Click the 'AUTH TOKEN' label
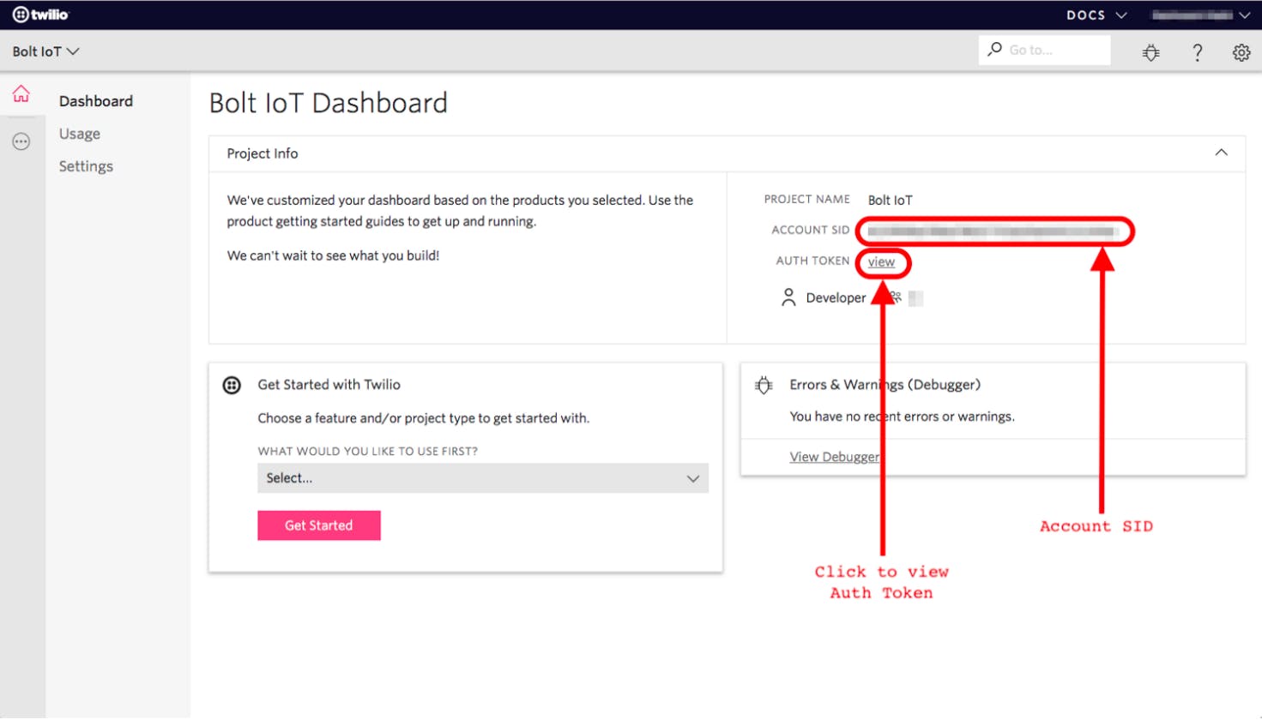1262x720 pixels. pyautogui.click(x=812, y=261)
